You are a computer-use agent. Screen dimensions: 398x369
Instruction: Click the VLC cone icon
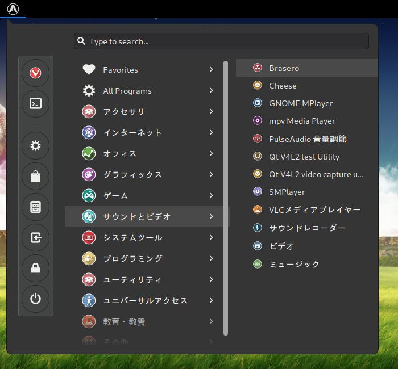point(258,209)
